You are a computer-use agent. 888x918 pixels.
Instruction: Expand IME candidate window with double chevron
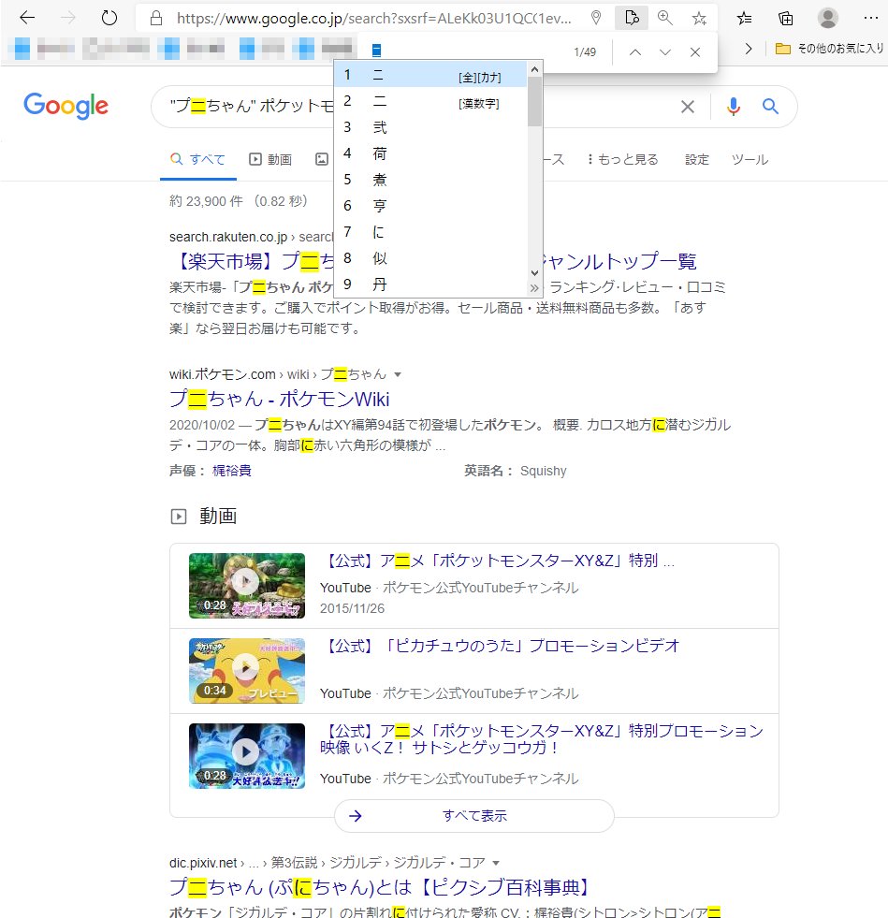pos(534,288)
